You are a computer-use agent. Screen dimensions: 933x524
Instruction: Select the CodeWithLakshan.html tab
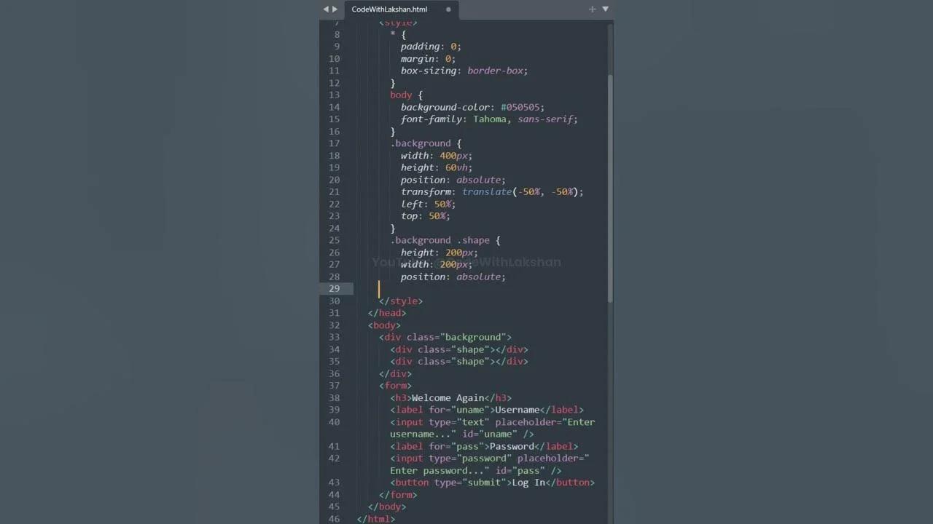coord(389,9)
